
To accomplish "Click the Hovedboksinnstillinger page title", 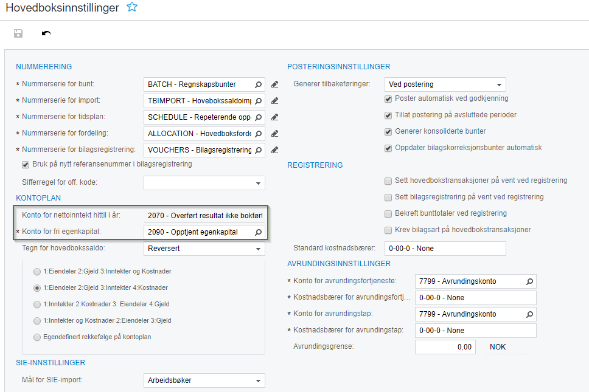I will [62, 7].
